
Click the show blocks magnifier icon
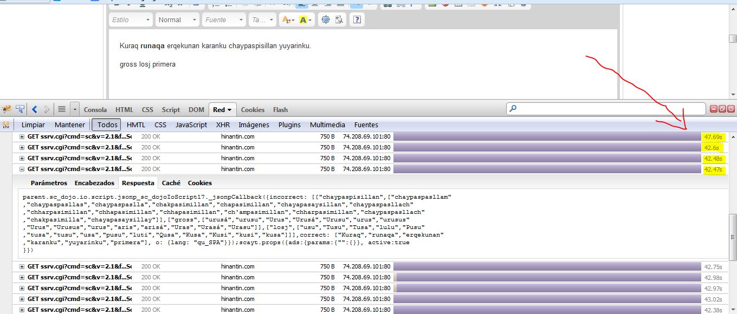(x=339, y=20)
